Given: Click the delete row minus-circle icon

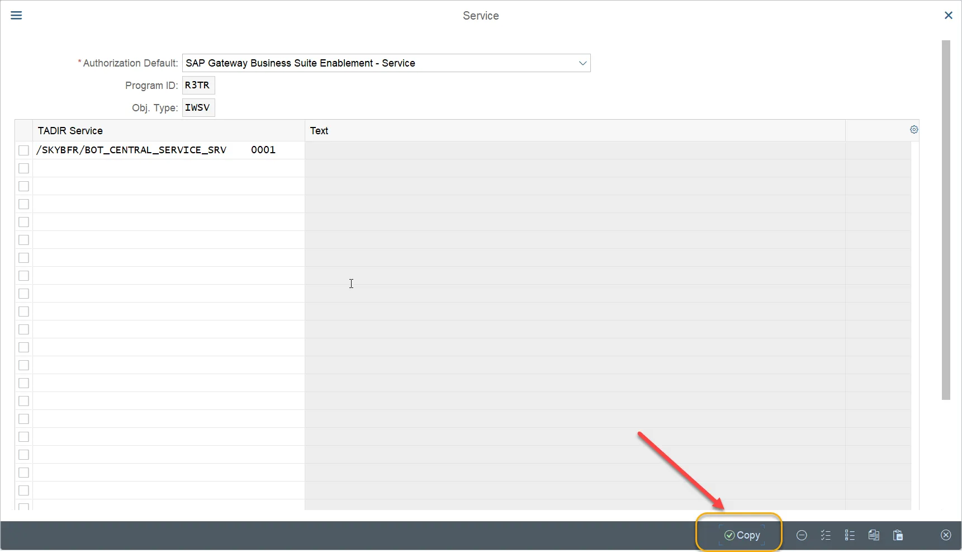Looking at the screenshot, I should (802, 535).
